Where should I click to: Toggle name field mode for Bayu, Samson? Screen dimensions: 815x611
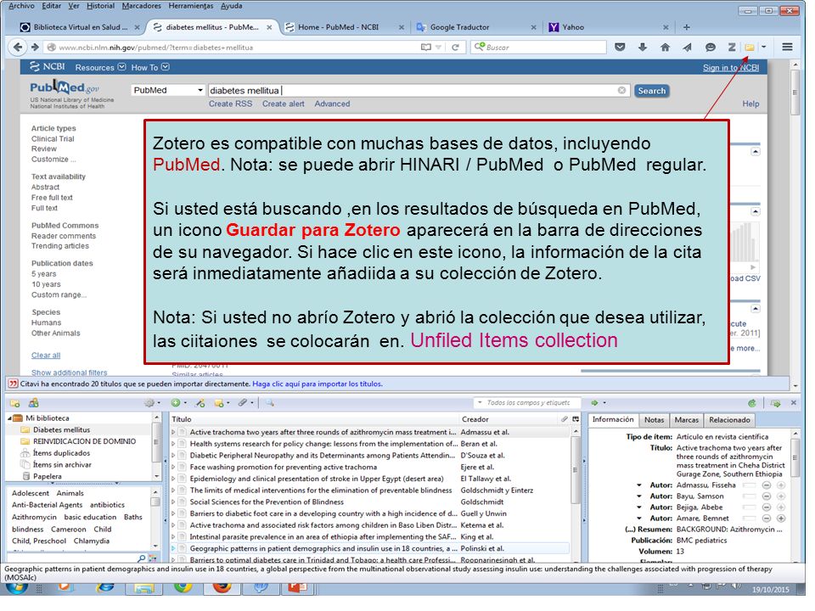coord(749,496)
